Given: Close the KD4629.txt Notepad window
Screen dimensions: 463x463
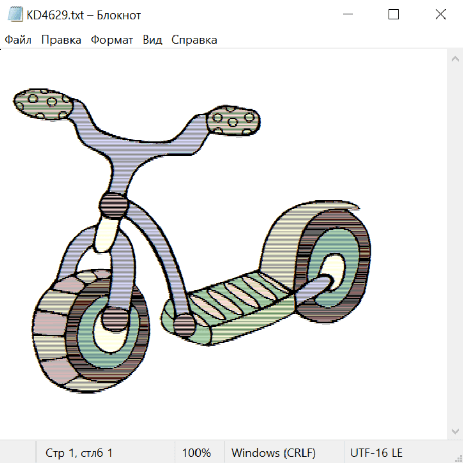Looking at the screenshot, I should 440,15.
